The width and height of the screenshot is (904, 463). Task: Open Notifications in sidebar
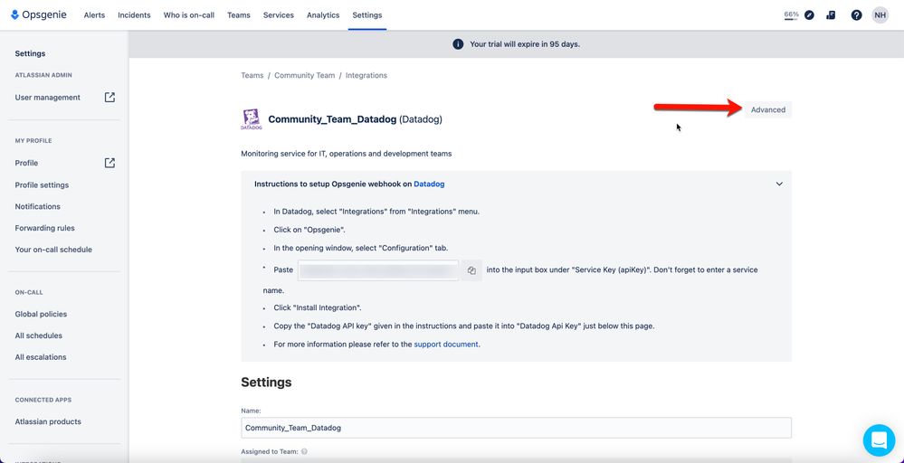click(37, 206)
